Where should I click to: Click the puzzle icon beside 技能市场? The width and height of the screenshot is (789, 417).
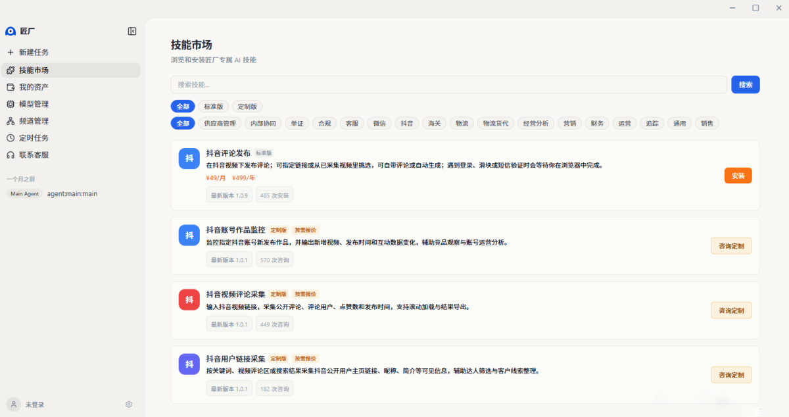[11, 70]
